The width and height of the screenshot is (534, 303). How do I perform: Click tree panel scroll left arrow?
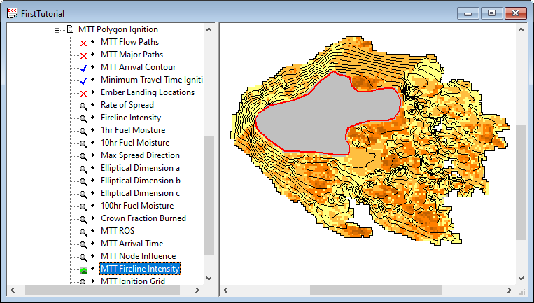tap(13, 290)
